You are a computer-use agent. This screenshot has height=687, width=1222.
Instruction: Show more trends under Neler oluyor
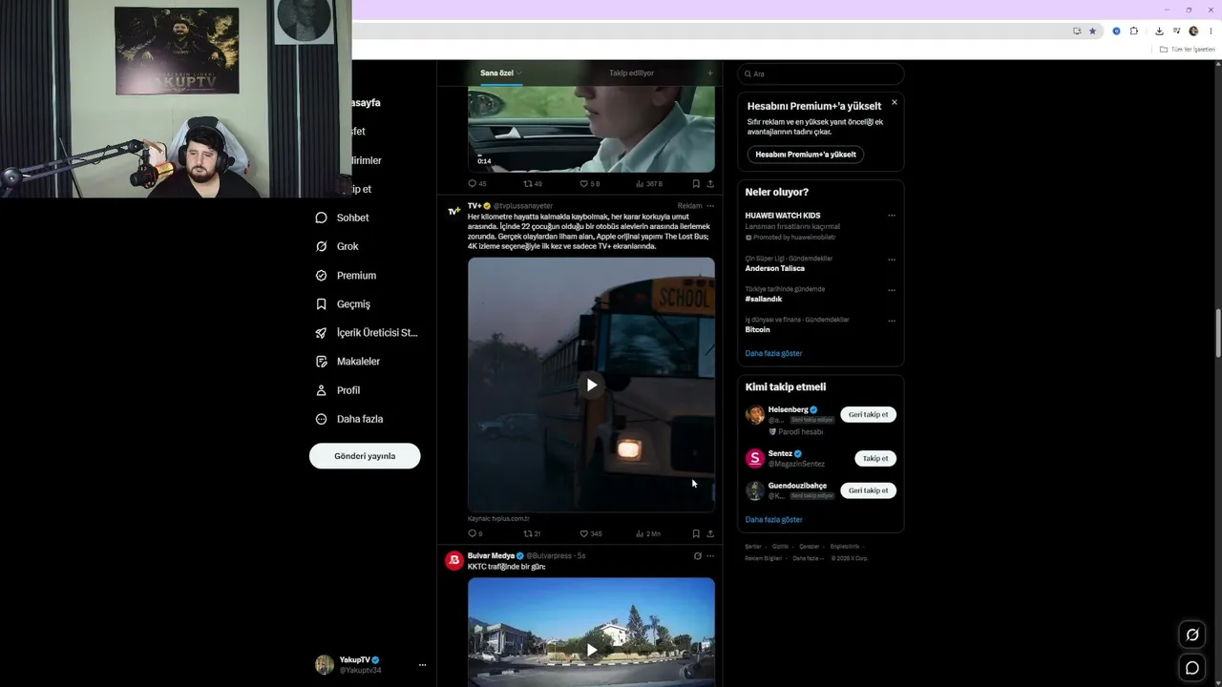[773, 353]
